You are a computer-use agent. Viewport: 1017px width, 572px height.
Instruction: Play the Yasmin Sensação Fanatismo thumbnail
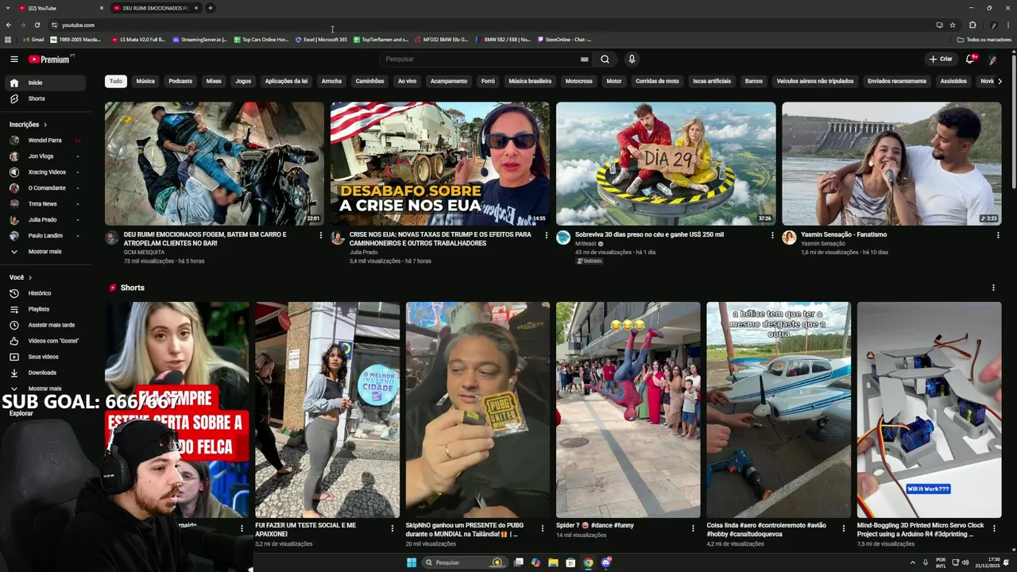(891, 164)
